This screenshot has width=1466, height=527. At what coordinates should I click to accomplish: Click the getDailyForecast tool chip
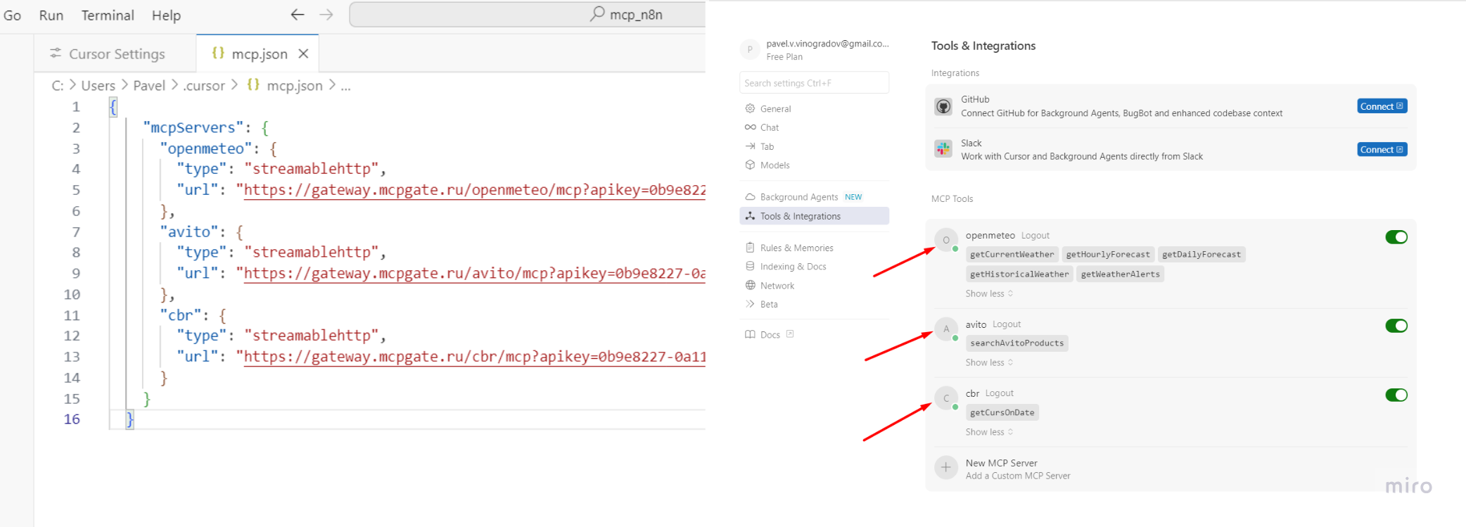pyautogui.click(x=1201, y=254)
